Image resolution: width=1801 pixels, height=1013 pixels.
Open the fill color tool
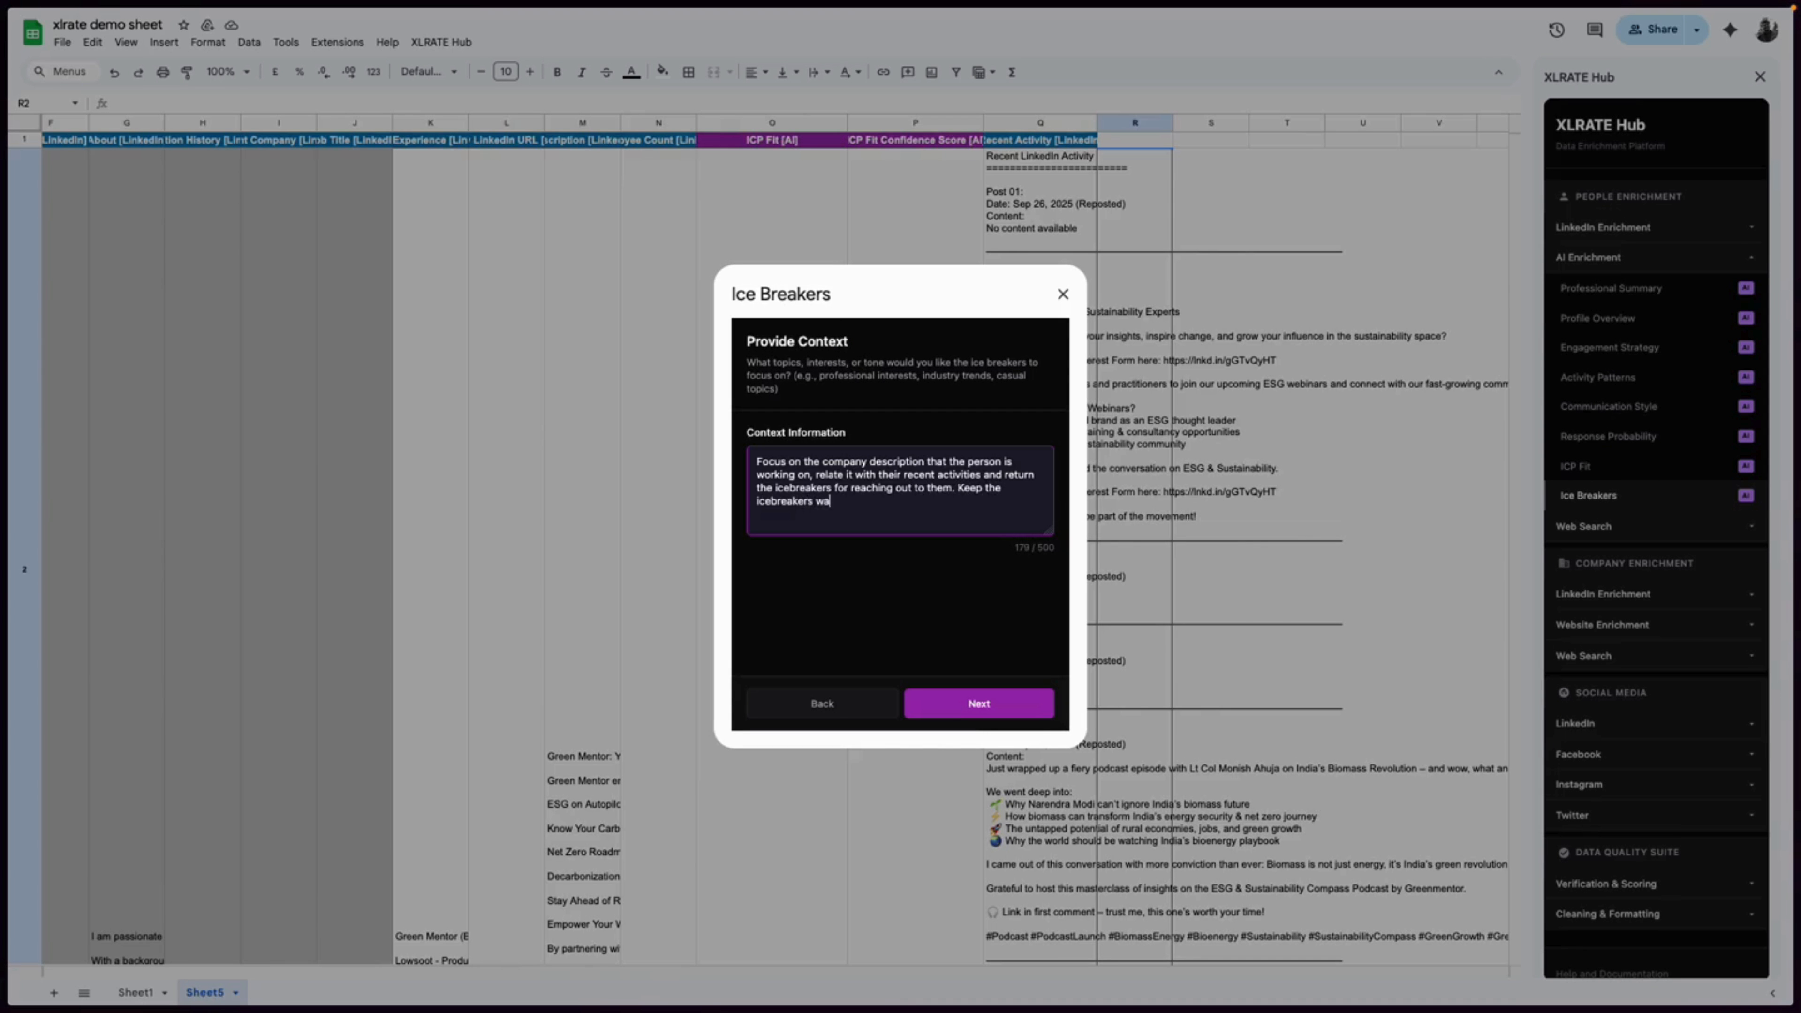(x=662, y=71)
